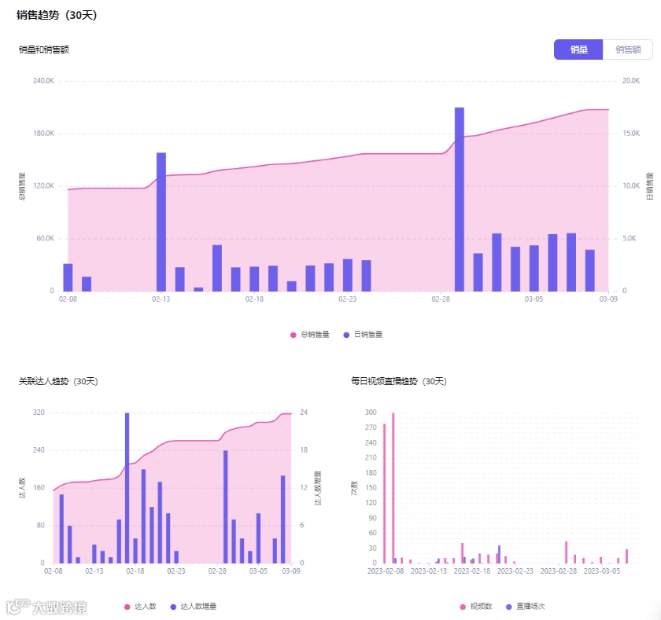661x620 pixels.
Task: Click the daily sales bar at 02-18
Action: pos(254,279)
